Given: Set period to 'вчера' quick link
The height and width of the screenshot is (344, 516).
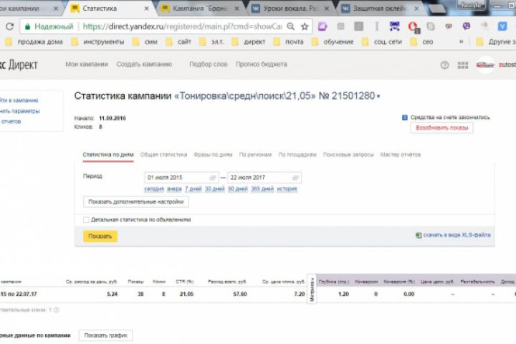Looking at the screenshot, I should click(174, 188).
